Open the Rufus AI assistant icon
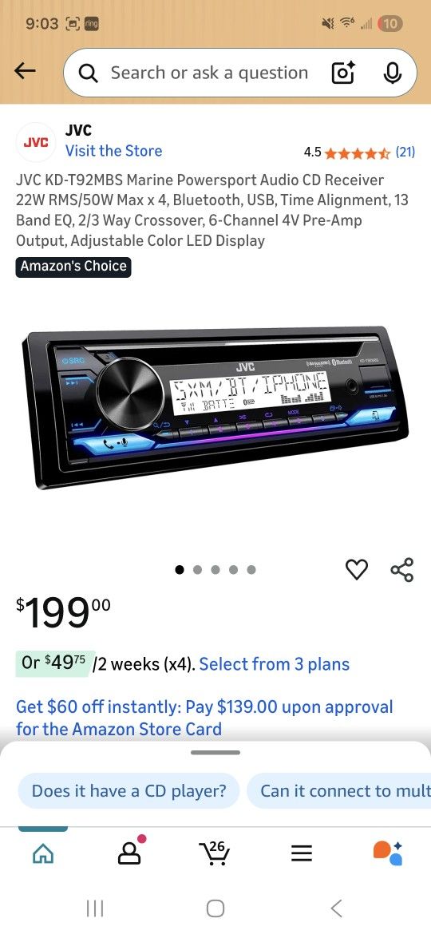The width and height of the screenshot is (431, 934). pos(388,853)
